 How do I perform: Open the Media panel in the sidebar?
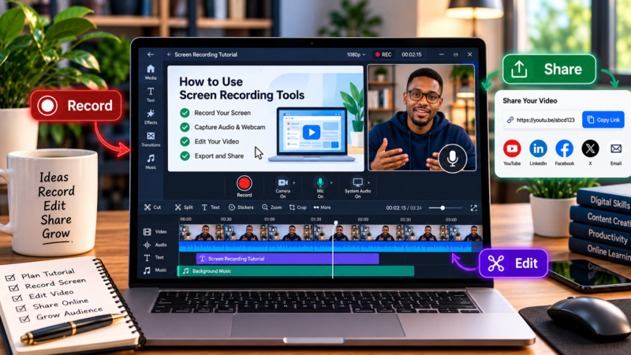(151, 73)
